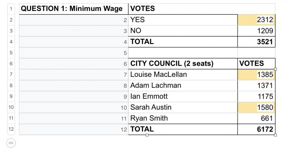
Task: Select the CITY COUNCIL (2 seats) header cell
Action: pyautogui.click(x=183, y=64)
